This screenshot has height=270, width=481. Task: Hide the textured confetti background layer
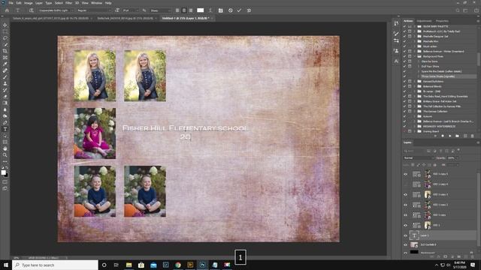coord(405,245)
